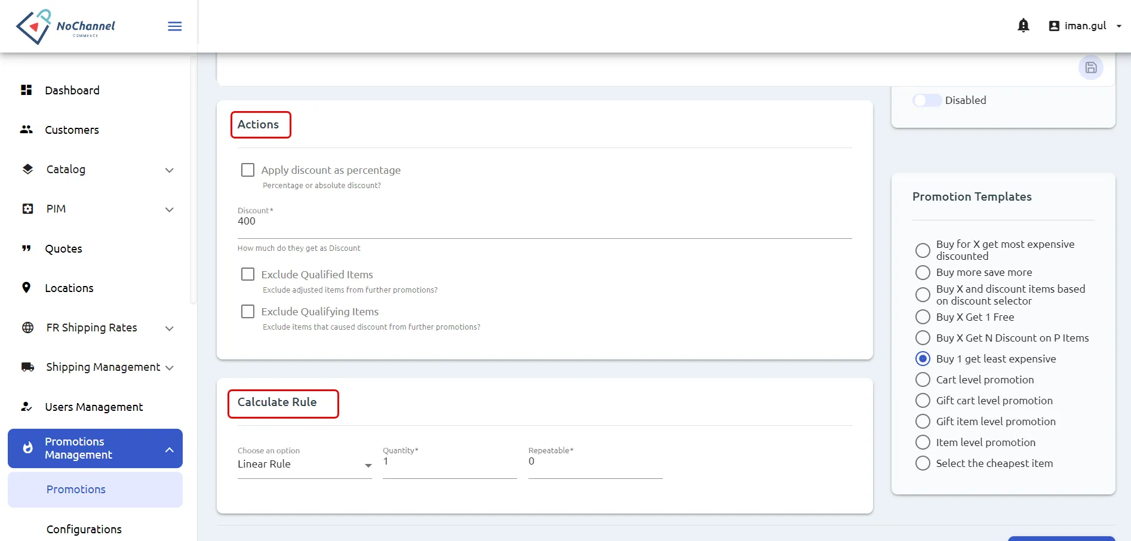This screenshot has height=541, width=1131.
Task: Click the Catalog layers icon
Action: point(27,169)
